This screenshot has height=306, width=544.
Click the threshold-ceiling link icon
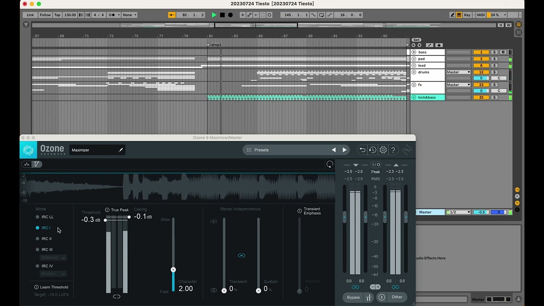[116, 297]
